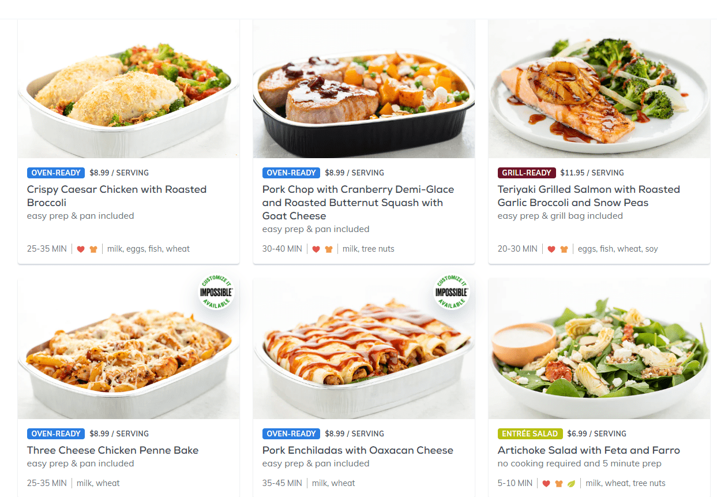Click the heart icon on Pork Chop card
This screenshot has height=497, width=717.
point(316,249)
